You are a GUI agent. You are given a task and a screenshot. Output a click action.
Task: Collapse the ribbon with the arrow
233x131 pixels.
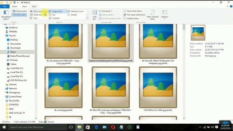(228, 7)
